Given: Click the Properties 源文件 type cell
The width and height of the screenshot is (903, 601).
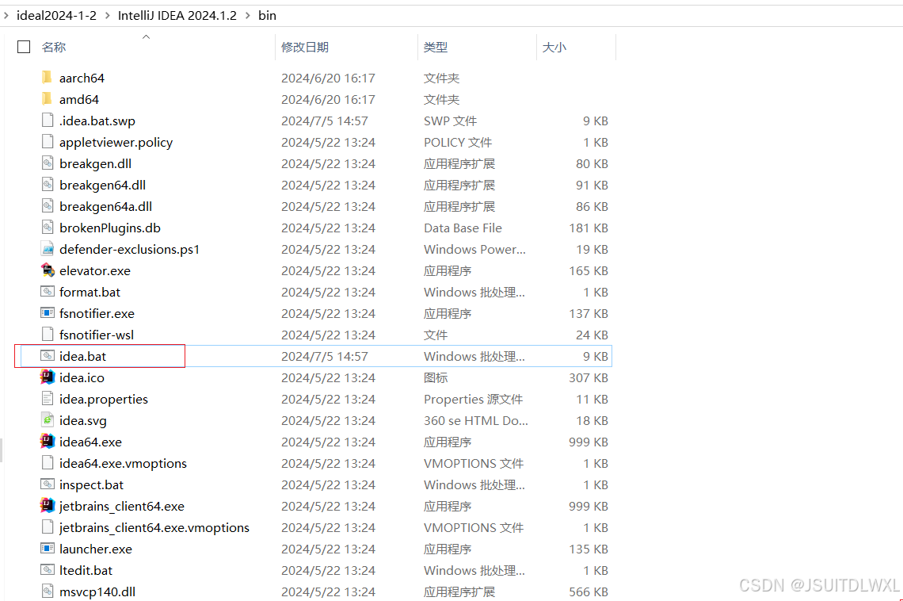Looking at the screenshot, I should pos(473,399).
